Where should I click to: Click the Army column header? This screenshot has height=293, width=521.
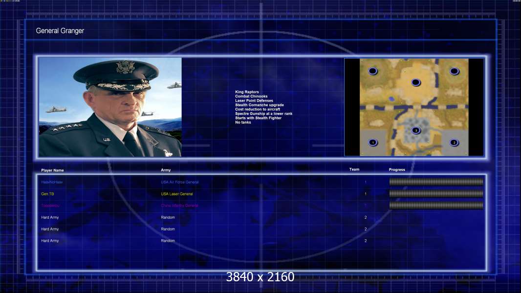(x=166, y=170)
